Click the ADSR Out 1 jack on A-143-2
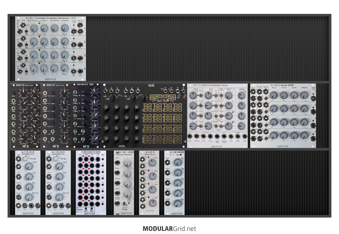Image resolution: width=339 pixels, height=234 pixels. [313, 99]
